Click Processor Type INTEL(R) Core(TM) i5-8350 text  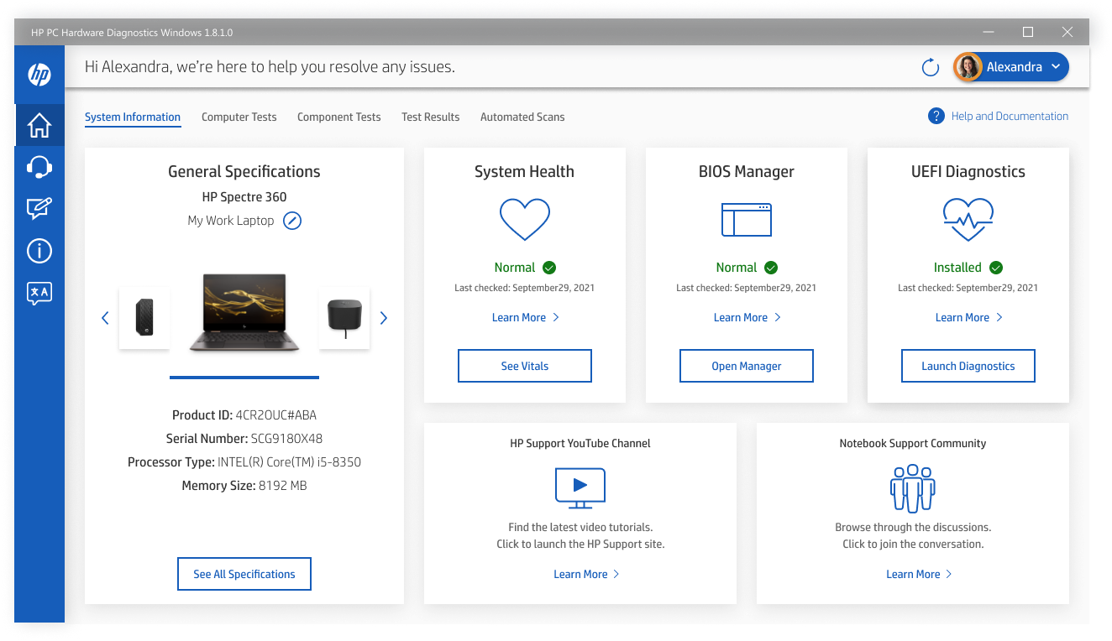(244, 462)
